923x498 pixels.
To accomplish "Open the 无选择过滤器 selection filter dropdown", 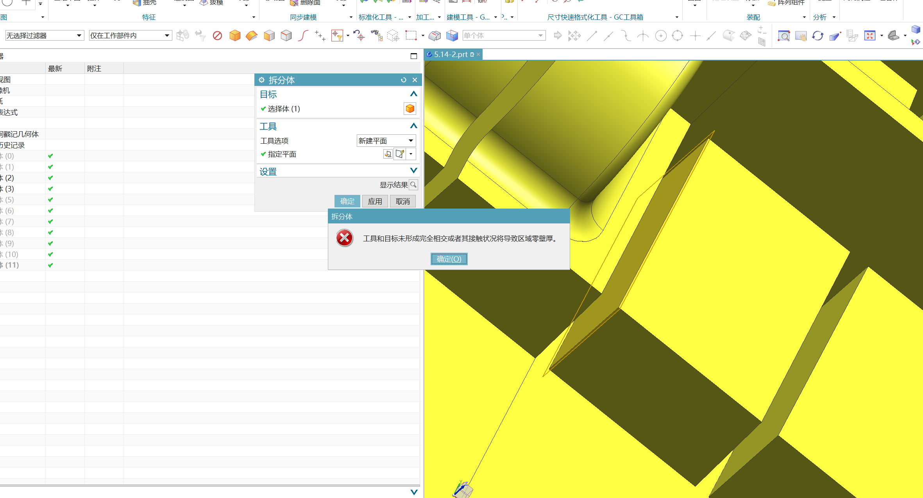I will 45,36.
